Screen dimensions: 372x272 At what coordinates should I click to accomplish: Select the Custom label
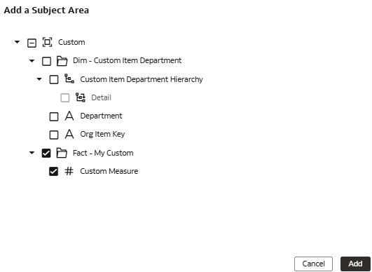point(71,42)
